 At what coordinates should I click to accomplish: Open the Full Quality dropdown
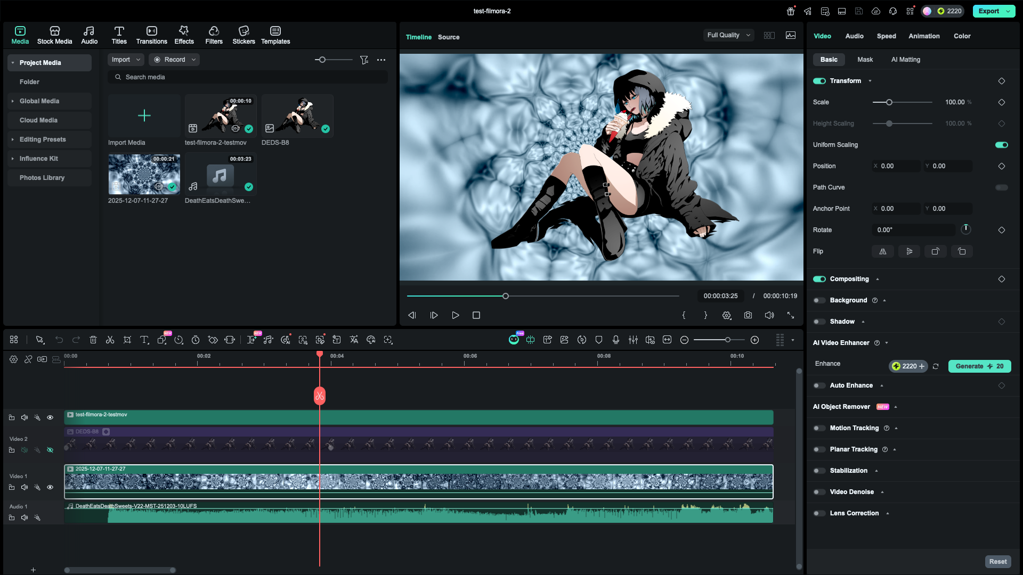click(728, 35)
